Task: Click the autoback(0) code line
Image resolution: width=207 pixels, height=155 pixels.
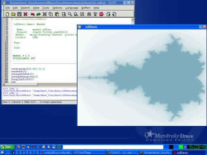Action: [19, 71]
